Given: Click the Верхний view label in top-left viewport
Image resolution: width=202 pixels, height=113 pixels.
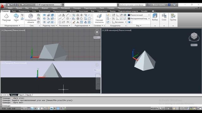Looking at the screenshot, I should pyautogui.click(x=8, y=30).
